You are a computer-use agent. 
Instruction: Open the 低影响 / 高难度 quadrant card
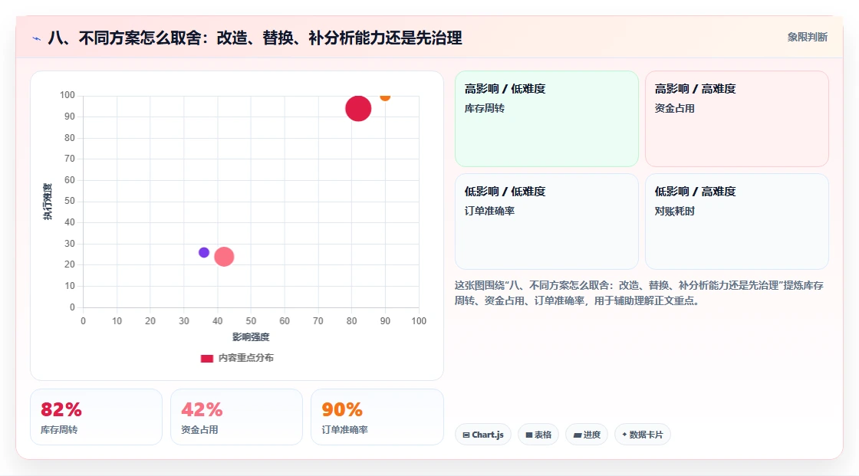pos(737,222)
